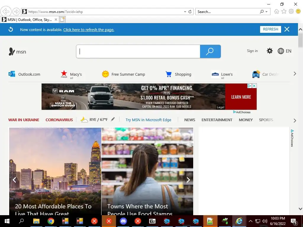Click Try MSN in Microsoft Edge link
The width and height of the screenshot is (303, 227).
(149, 120)
